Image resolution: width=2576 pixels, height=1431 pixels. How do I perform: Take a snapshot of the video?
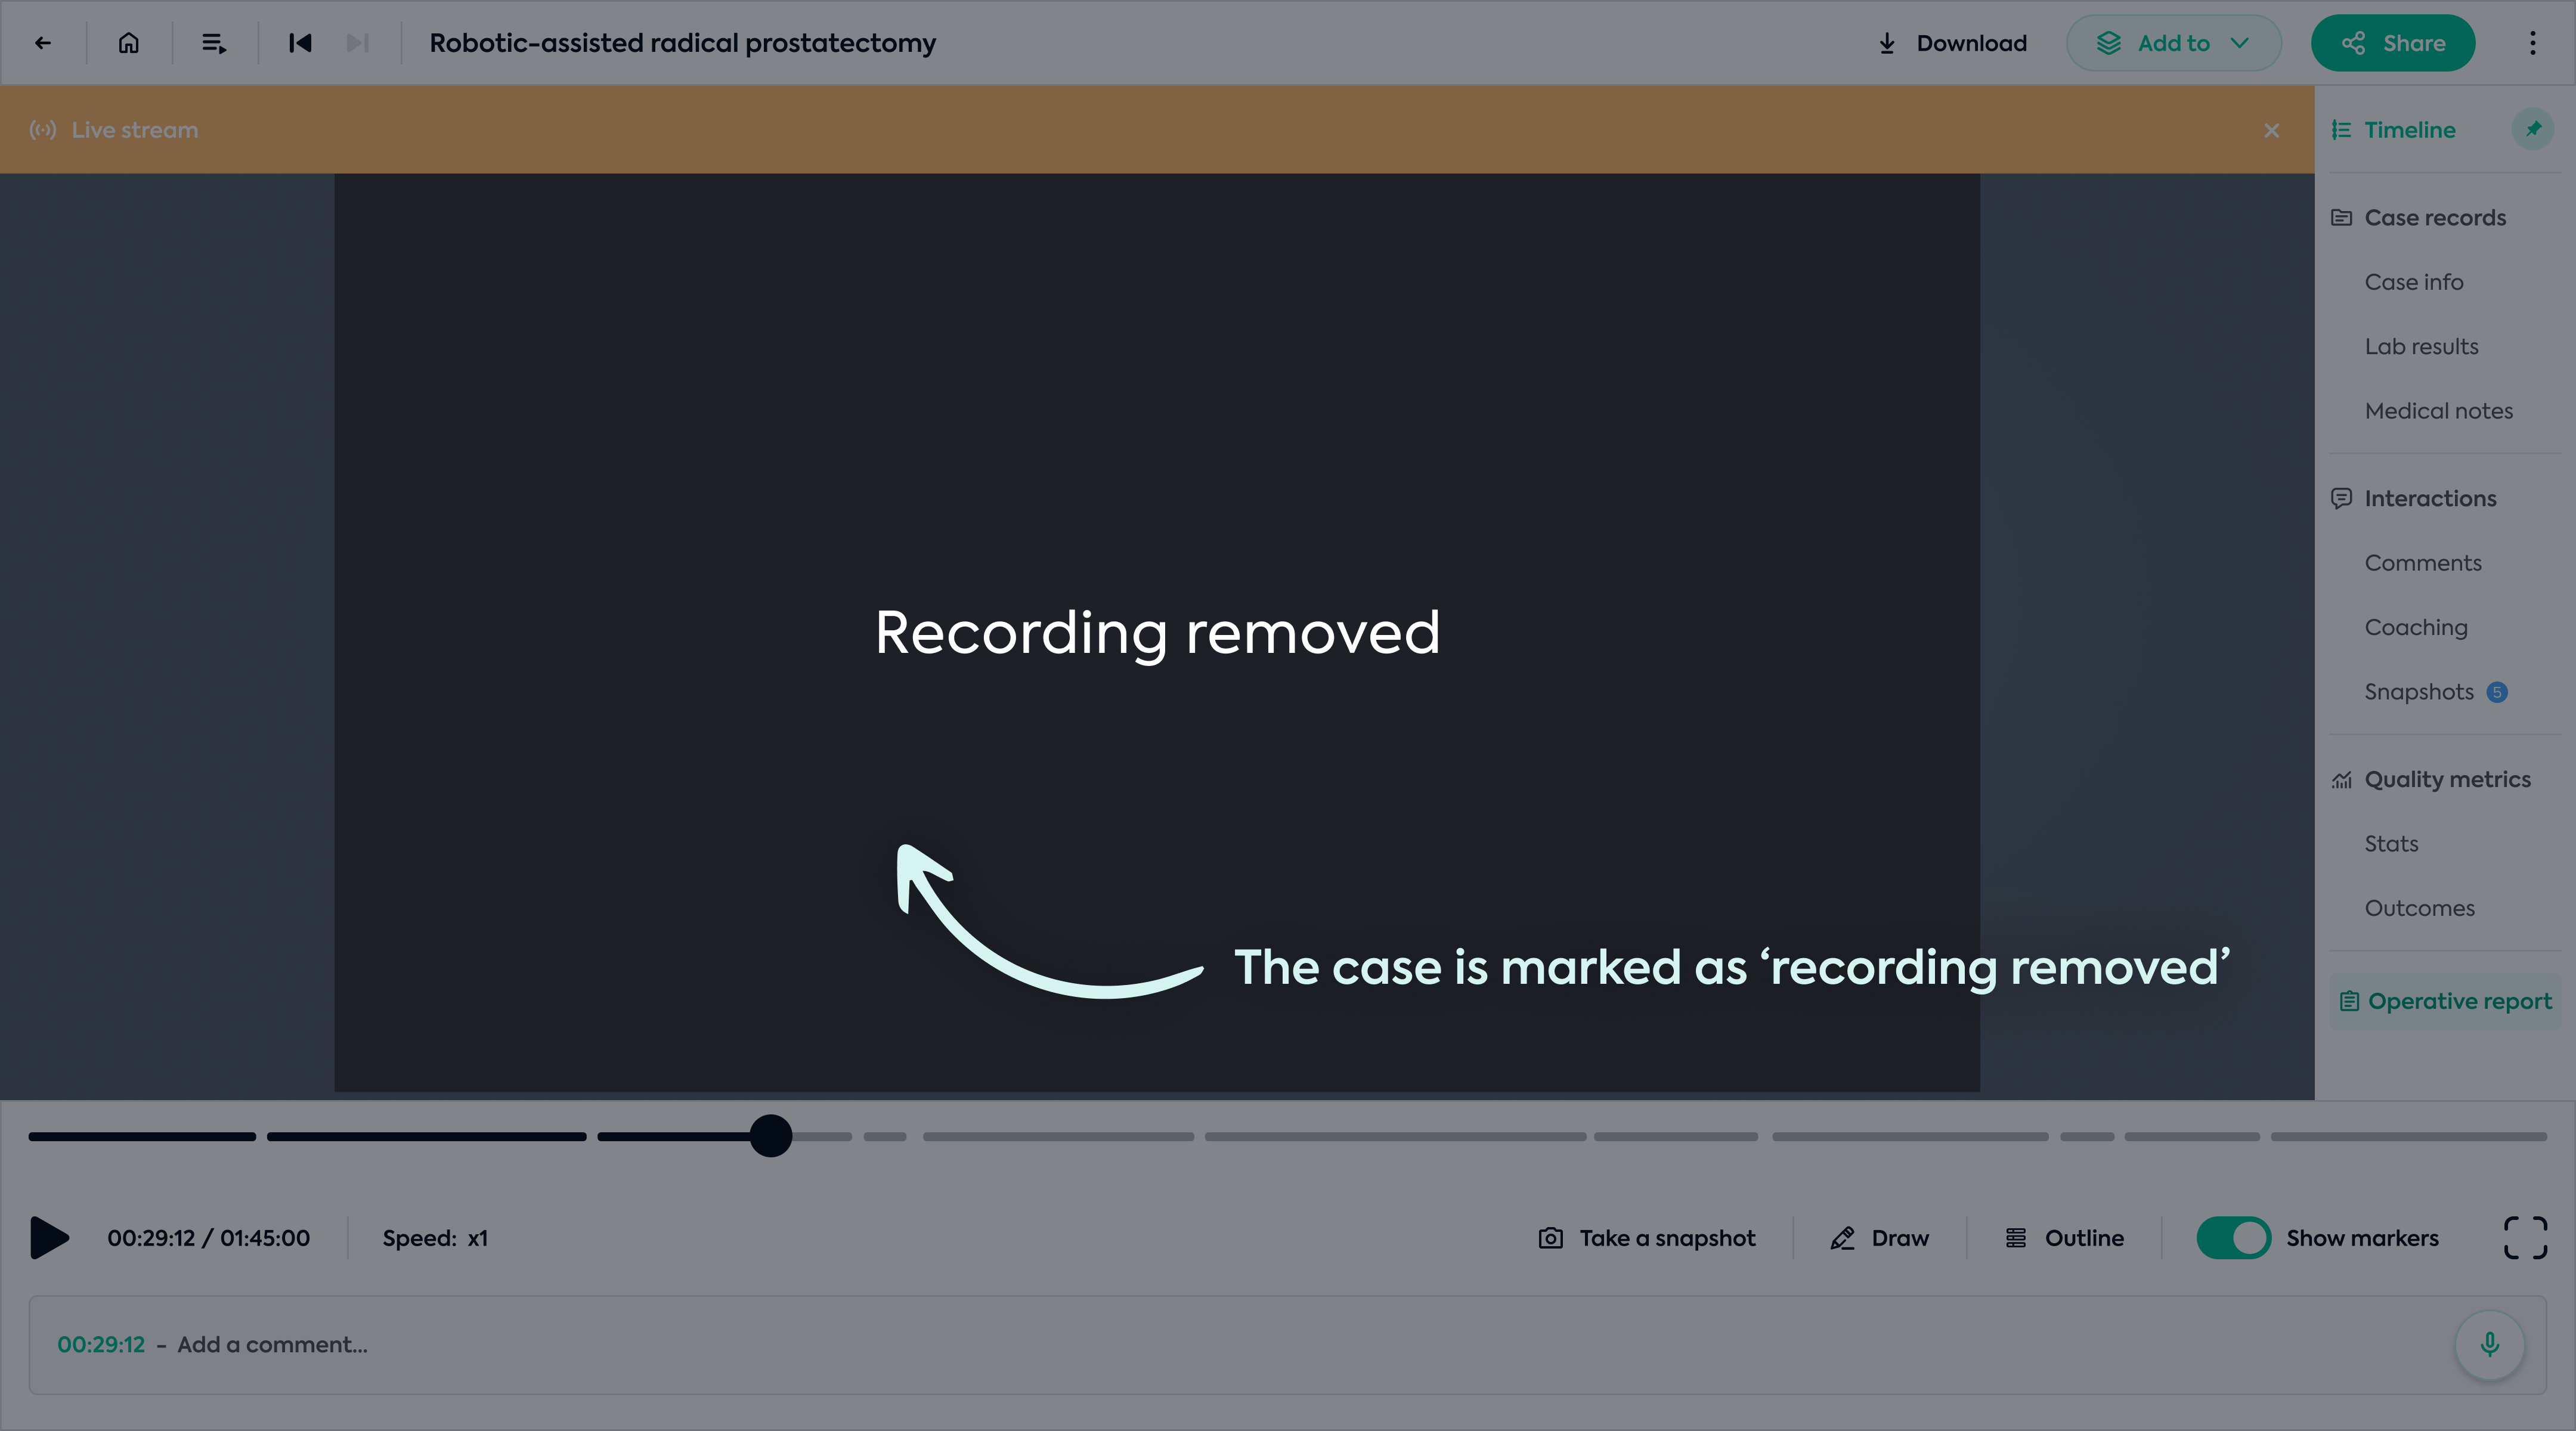(1647, 1238)
